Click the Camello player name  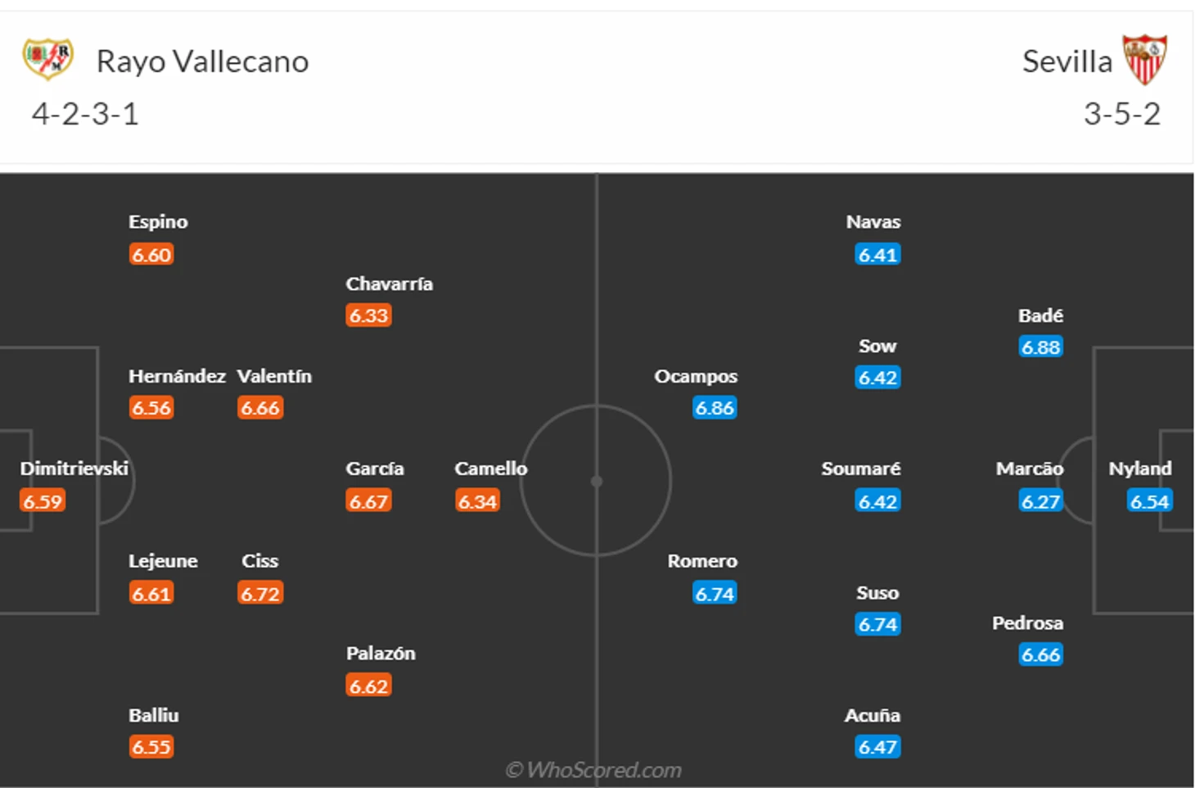[490, 469]
